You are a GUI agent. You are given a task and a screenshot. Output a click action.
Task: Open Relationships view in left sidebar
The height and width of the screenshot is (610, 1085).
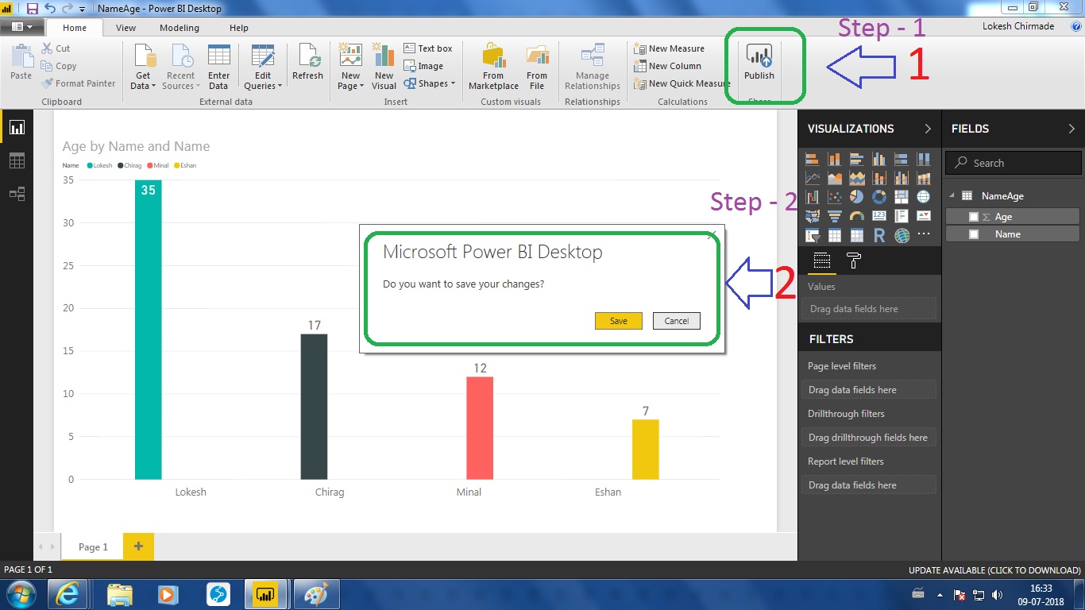17,194
